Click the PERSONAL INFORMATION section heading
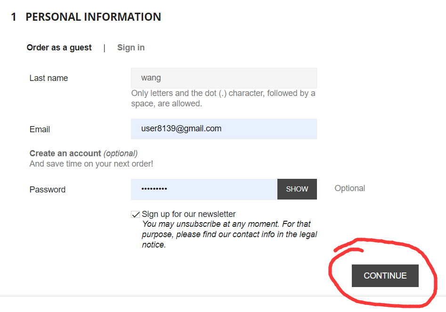Screen dimensions: 446x312 pyautogui.click(x=93, y=17)
